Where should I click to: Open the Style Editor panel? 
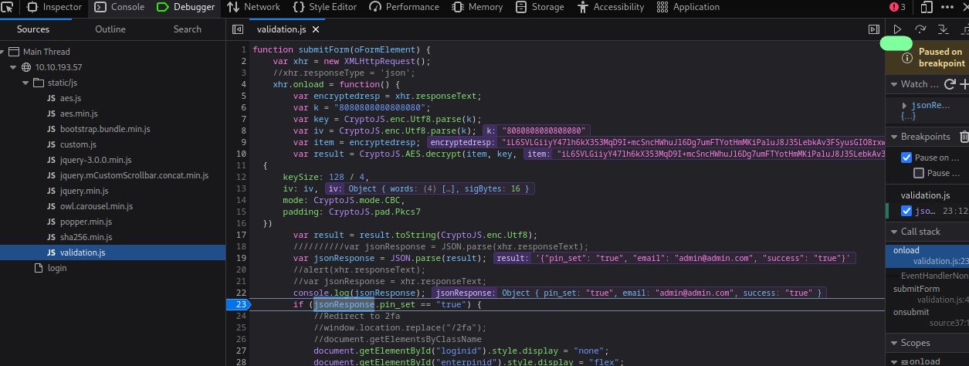pos(324,7)
